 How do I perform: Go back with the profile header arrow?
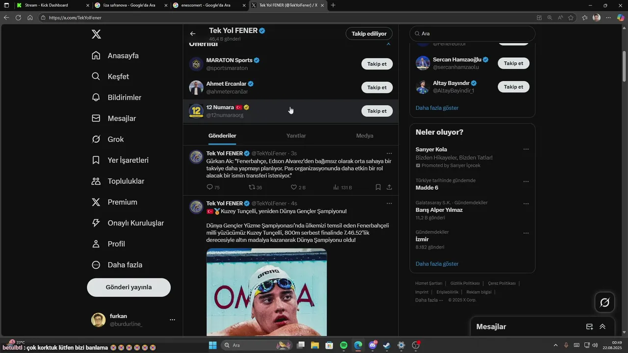[x=193, y=34]
